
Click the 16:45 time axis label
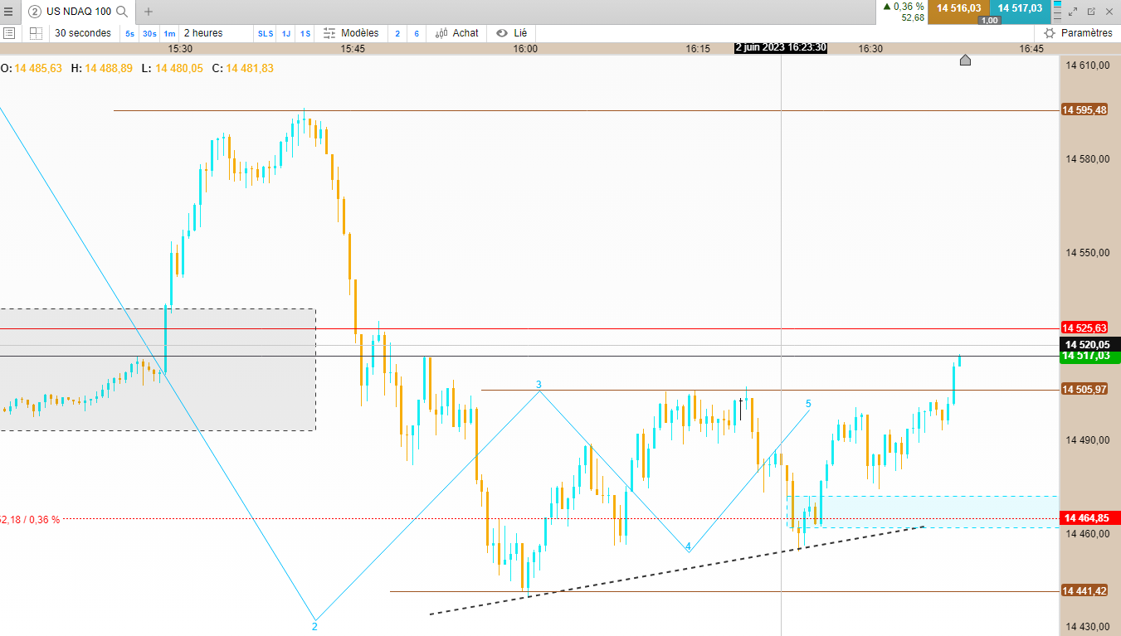(x=1031, y=48)
